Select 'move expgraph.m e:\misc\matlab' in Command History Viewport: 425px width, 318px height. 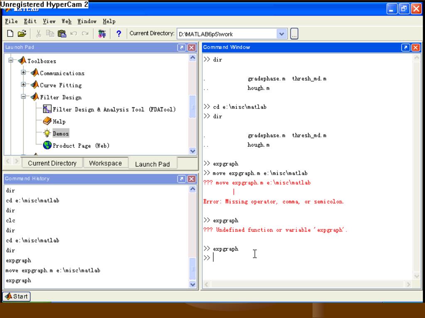tap(53, 270)
